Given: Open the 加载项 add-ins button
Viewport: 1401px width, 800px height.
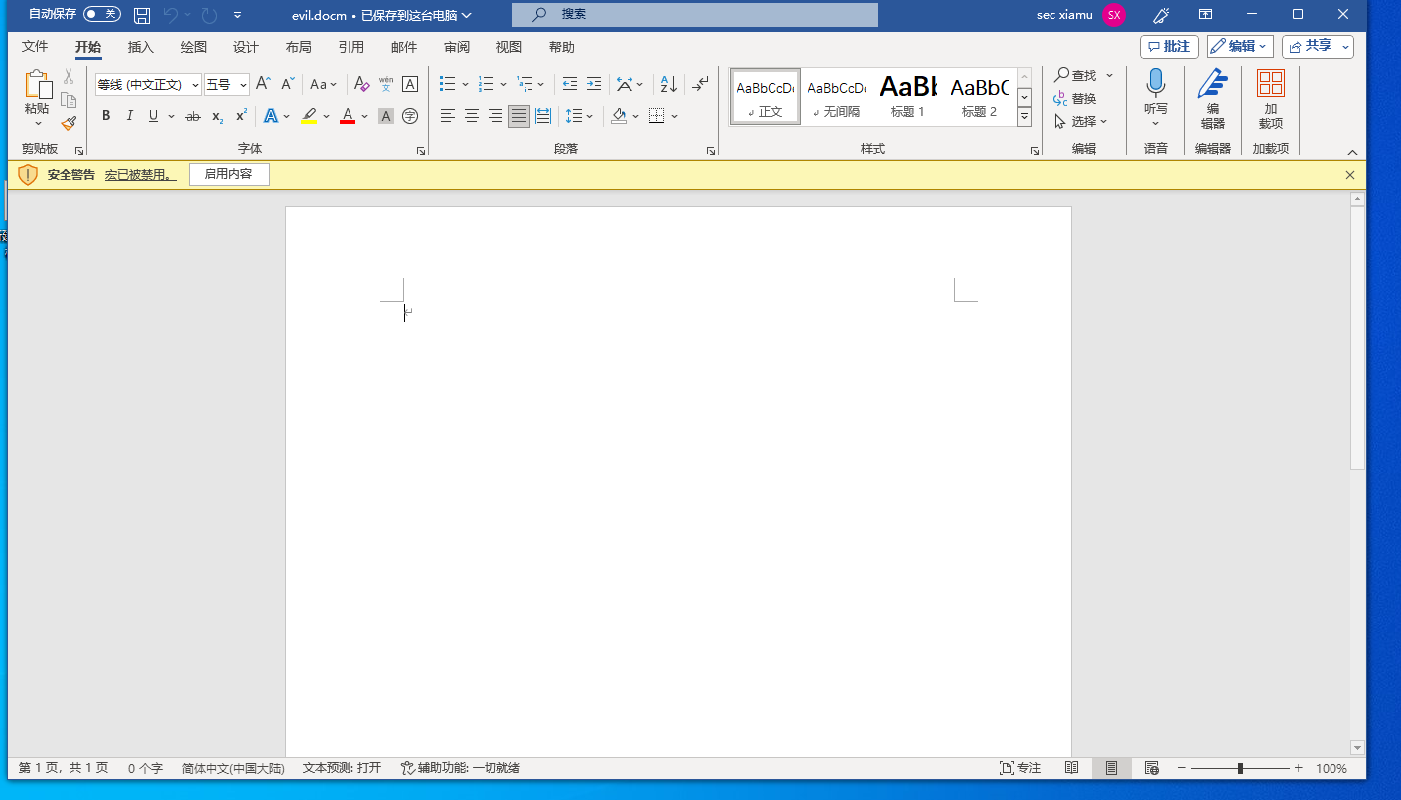Looking at the screenshot, I should (1270, 99).
